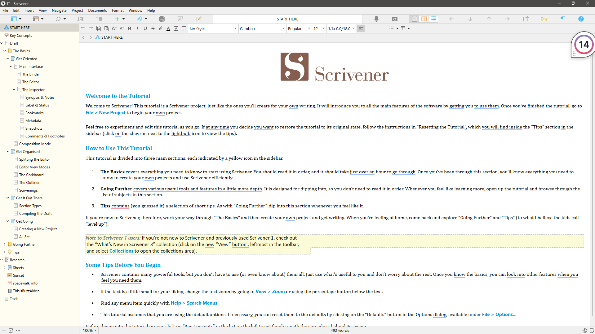
Task: Click the START HERE title field in toolbar
Action: [287, 19]
